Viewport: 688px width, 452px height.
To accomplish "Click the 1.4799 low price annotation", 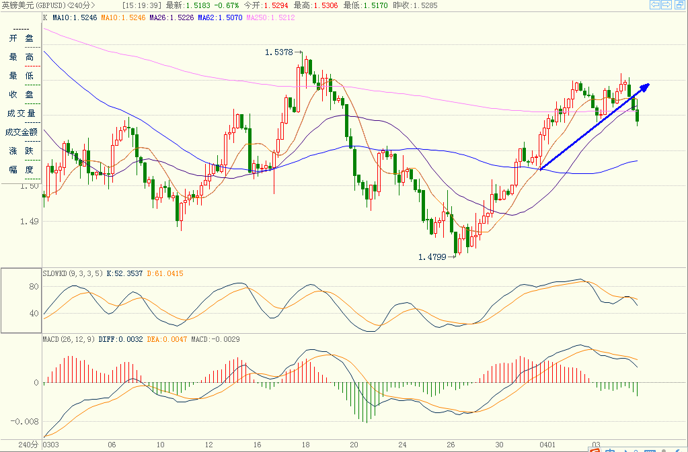I will pyautogui.click(x=432, y=257).
